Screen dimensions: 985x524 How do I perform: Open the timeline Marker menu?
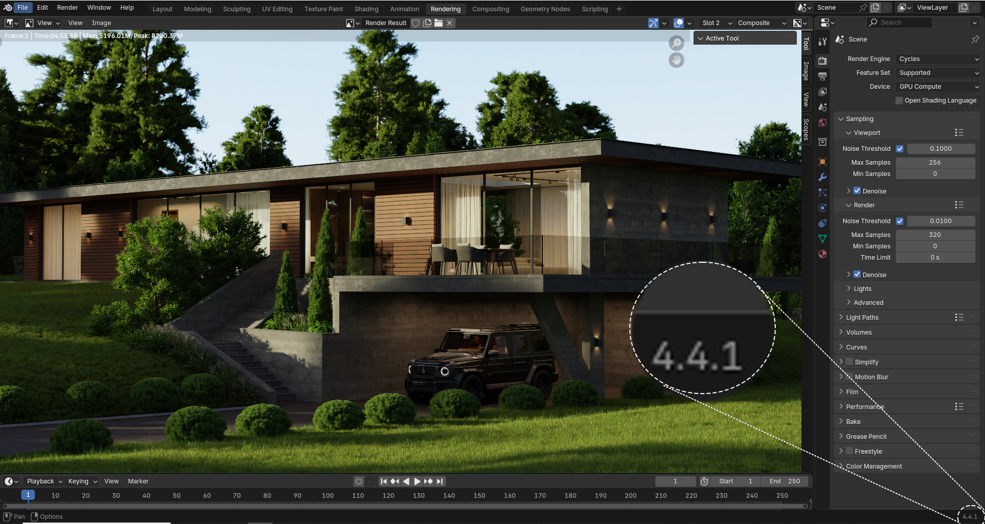[x=138, y=481]
